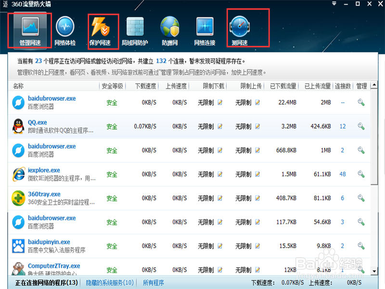Click the QQ penguin icon
The height and width of the screenshot is (289, 385).
[18, 126]
